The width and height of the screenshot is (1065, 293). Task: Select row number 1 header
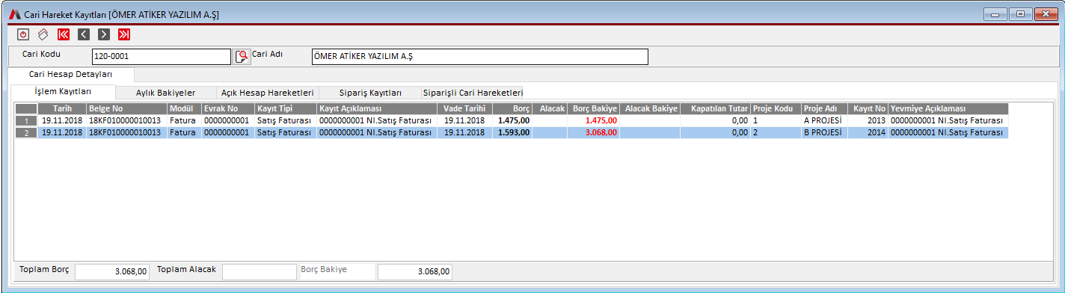(27, 120)
